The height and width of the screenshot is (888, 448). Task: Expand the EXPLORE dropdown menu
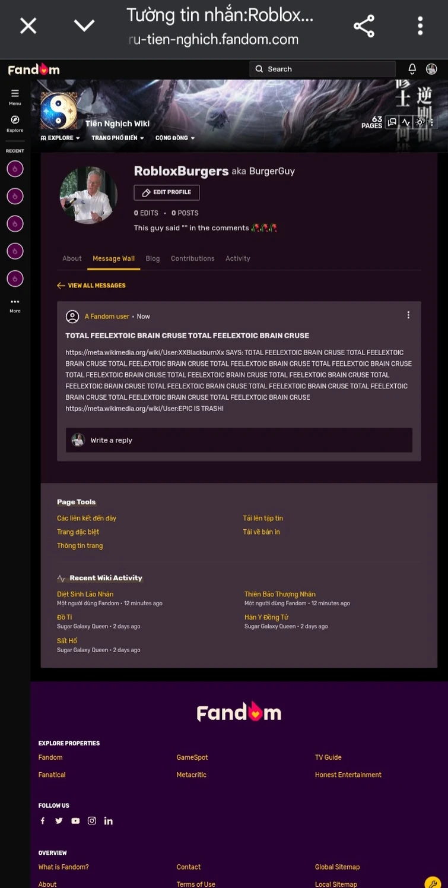[60, 138]
